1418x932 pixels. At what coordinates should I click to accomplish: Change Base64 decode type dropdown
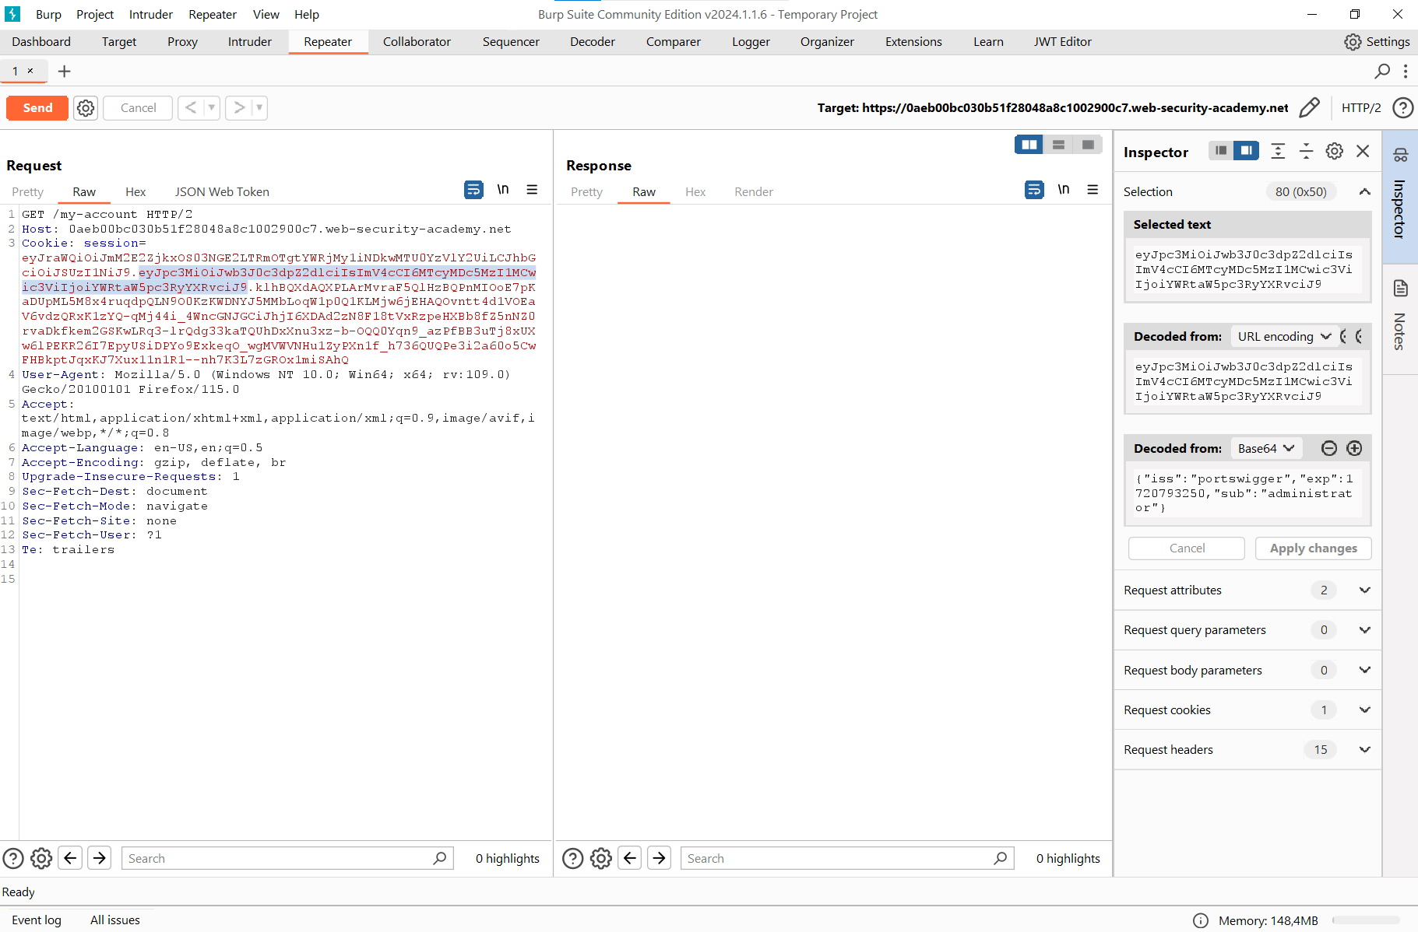pos(1266,449)
